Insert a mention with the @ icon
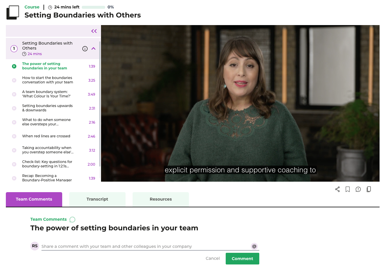Screen dimensions: 386x270 point(254,246)
